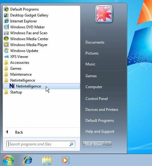This screenshot has width=152, height=166.
Task: Click the Windows DVD Maker disc icon
Action: 6,27
